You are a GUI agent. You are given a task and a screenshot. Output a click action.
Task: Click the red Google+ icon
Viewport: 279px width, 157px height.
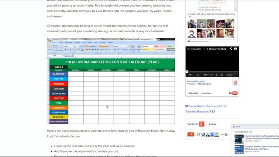pyautogui.click(x=202, y=124)
